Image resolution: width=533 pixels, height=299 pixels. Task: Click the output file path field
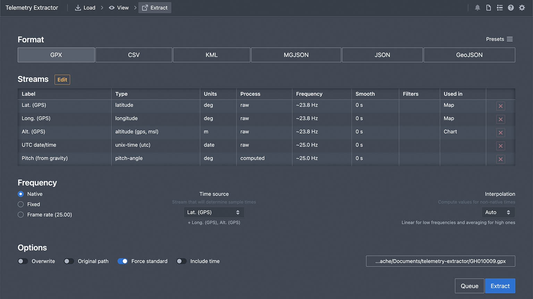pyautogui.click(x=441, y=261)
